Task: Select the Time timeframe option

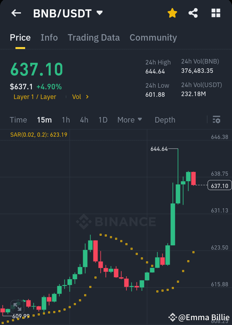Action: coord(18,120)
